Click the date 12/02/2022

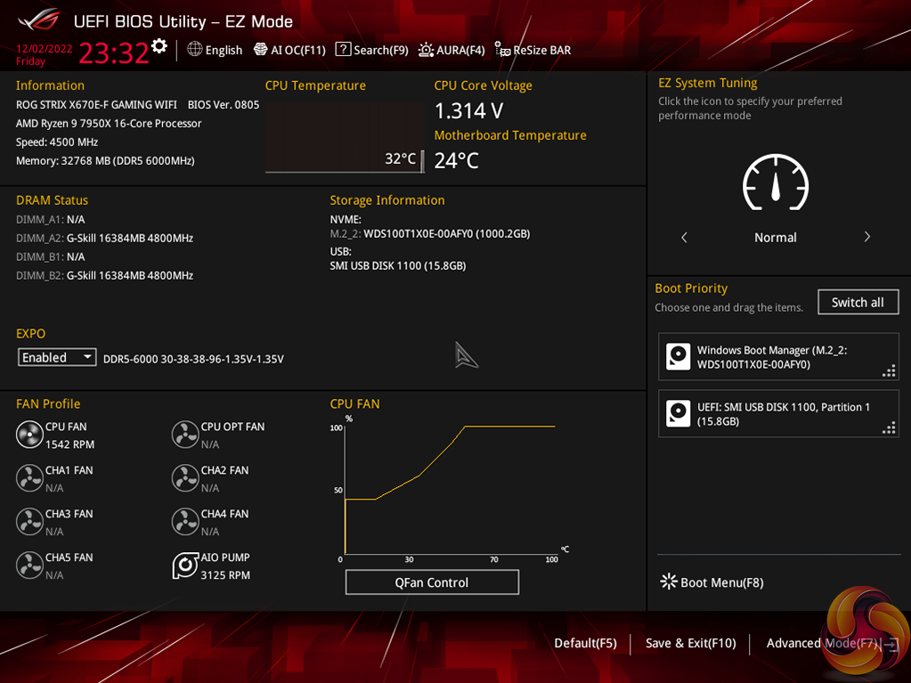click(x=45, y=49)
